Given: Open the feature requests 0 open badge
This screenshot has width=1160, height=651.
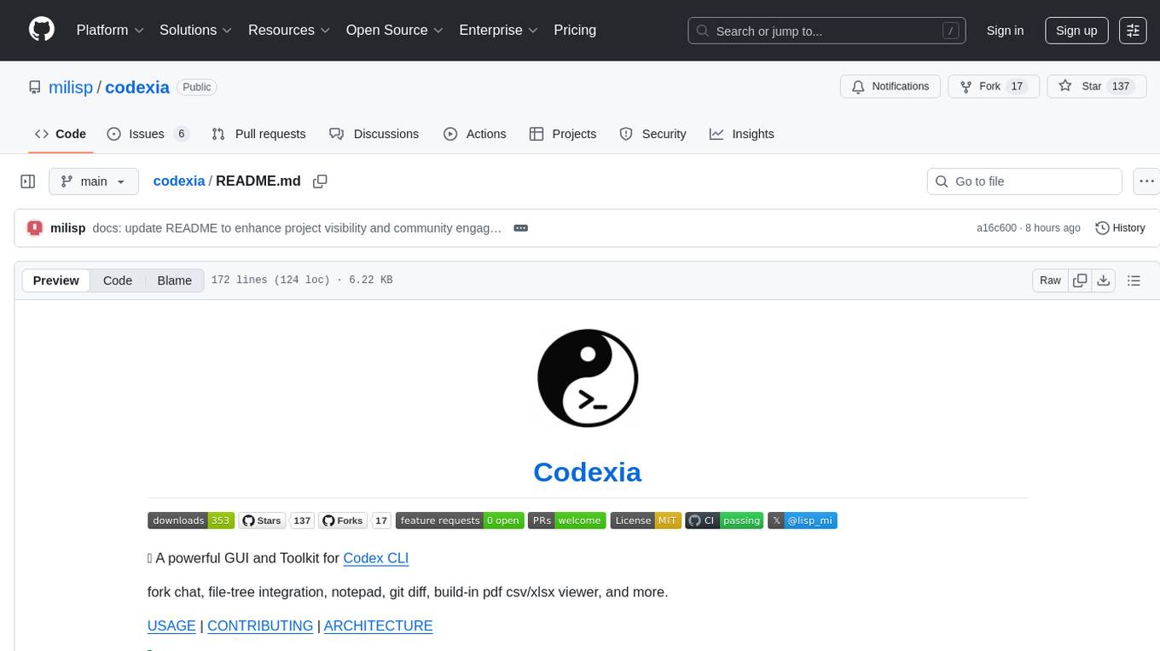Looking at the screenshot, I should (x=460, y=521).
